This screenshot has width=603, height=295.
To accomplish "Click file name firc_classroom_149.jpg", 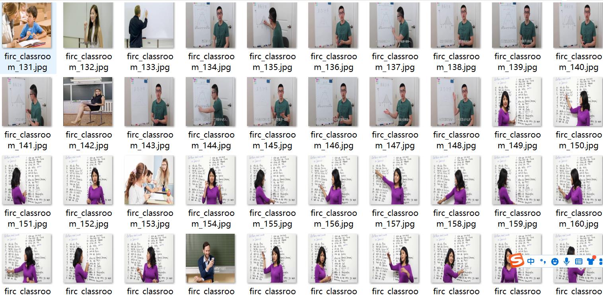I will (517, 140).
